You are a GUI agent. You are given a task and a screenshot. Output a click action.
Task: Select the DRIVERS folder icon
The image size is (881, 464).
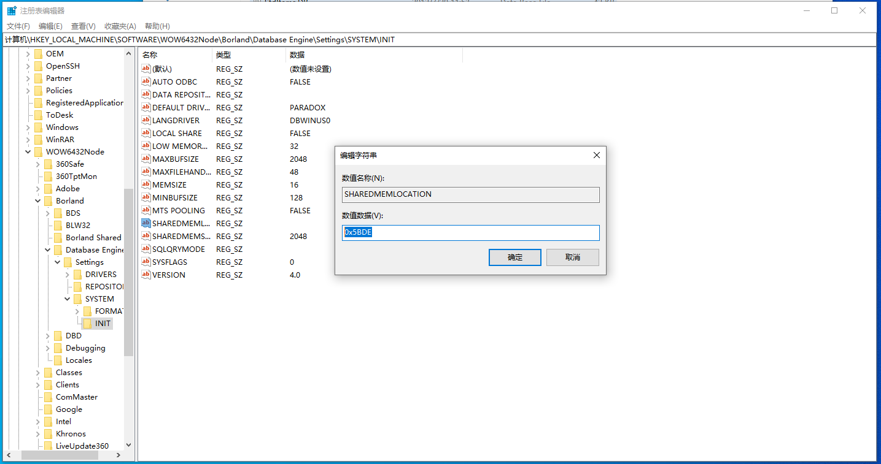[x=77, y=274]
